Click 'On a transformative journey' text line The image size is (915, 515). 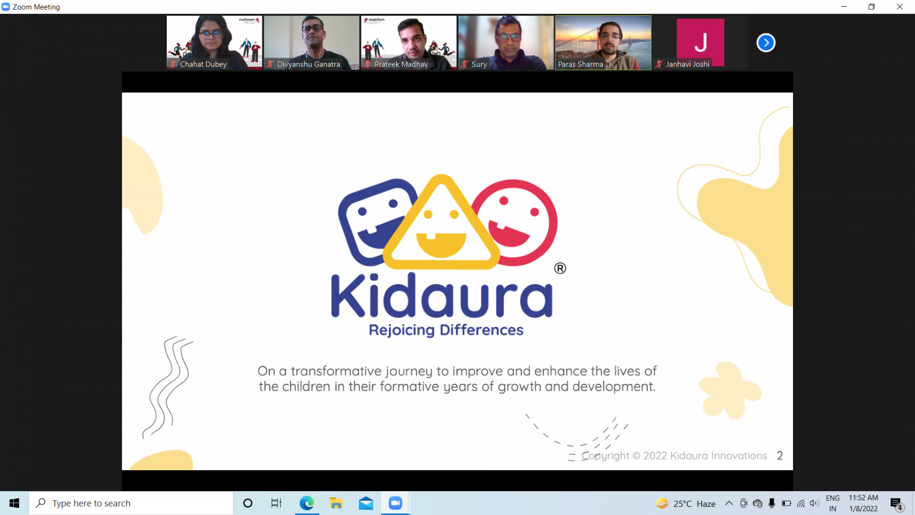click(x=457, y=371)
